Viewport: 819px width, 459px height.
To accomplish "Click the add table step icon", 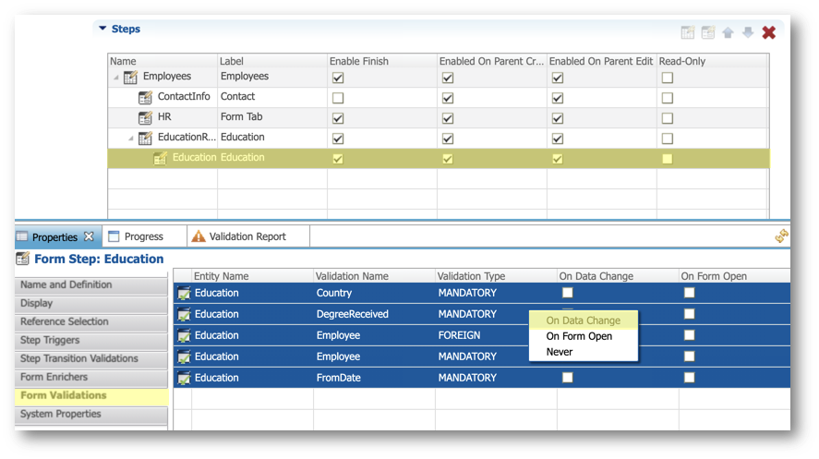I will [687, 32].
